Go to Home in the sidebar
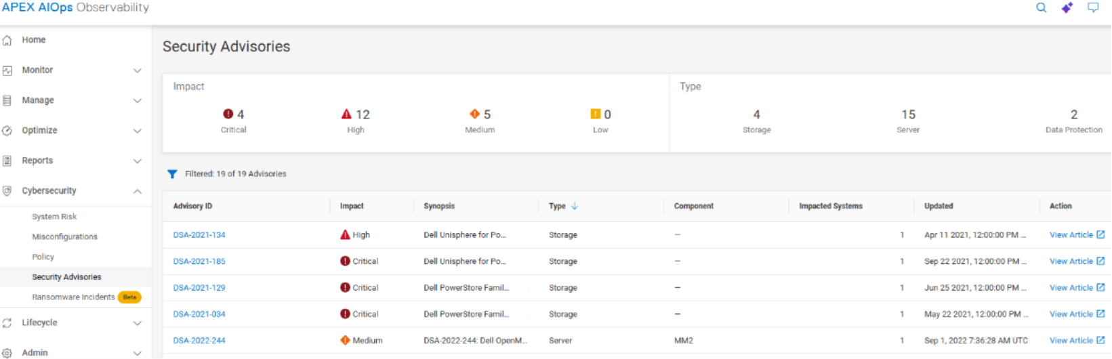Screen dimensions: 1112x359 [34, 40]
